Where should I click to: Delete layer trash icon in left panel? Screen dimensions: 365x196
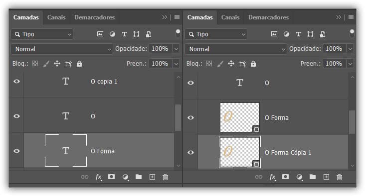point(165,177)
